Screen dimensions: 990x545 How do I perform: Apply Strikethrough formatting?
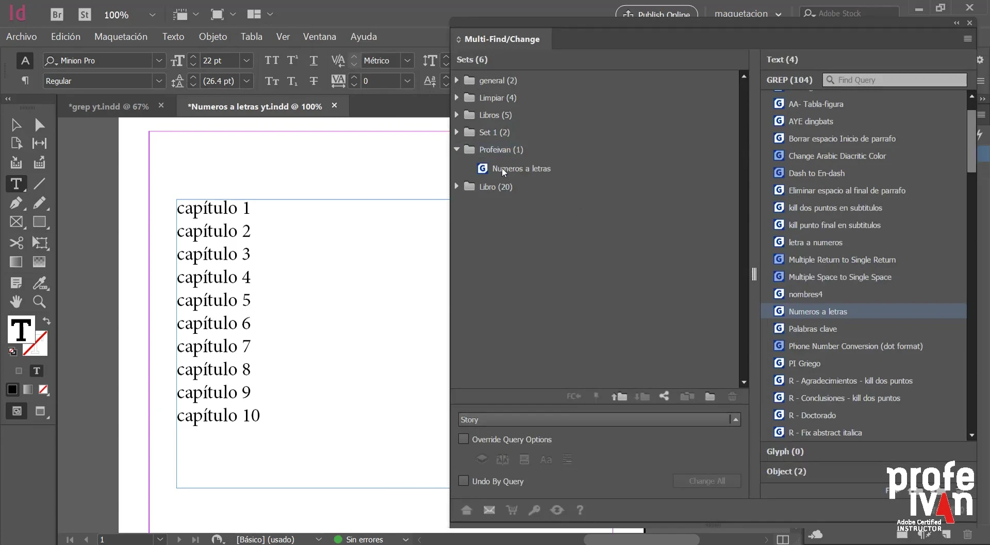click(x=313, y=81)
